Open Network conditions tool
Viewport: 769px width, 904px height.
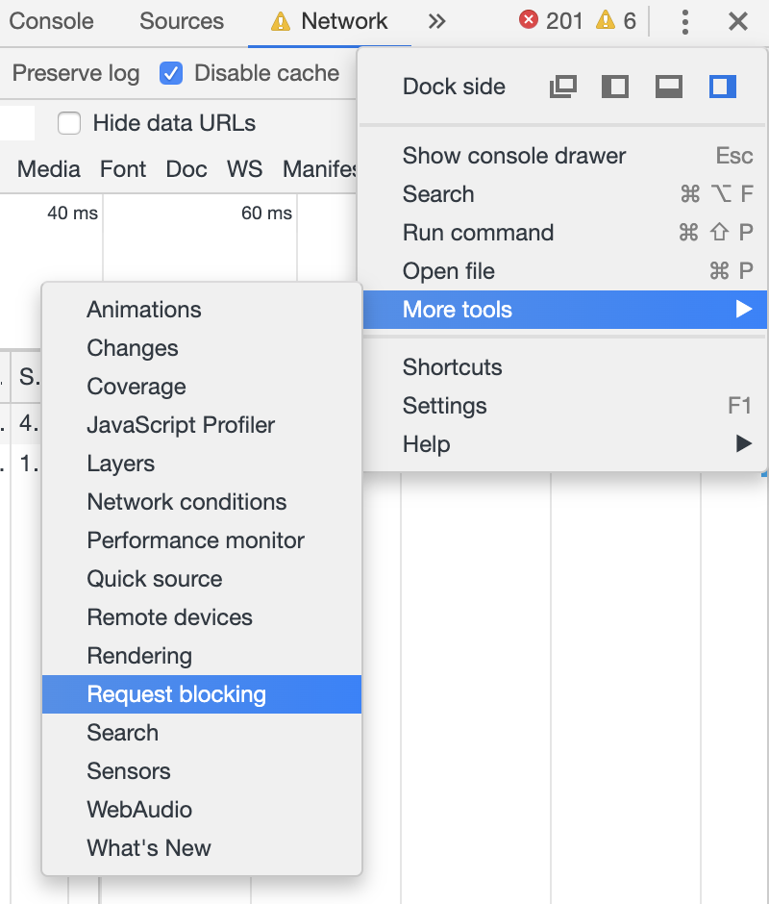(186, 502)
